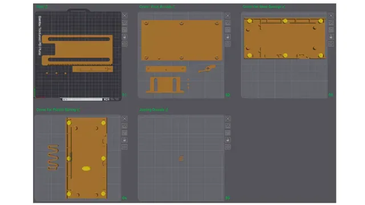Select the bracket model on plate 02
Image resolution: width=365 pixels, height=205 pixels.
tap(165, 85)
